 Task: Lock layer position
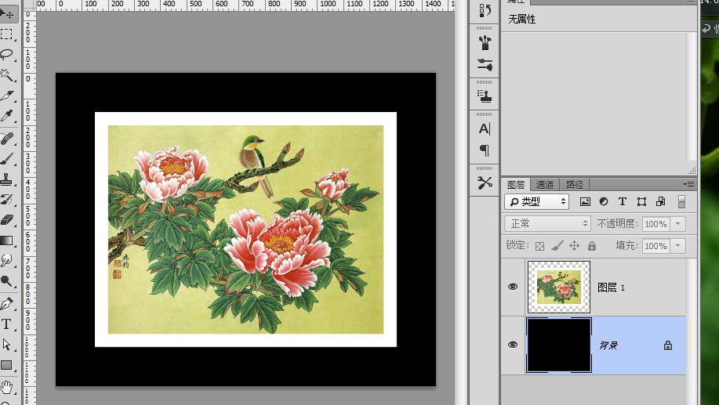(x=574, y=246)
